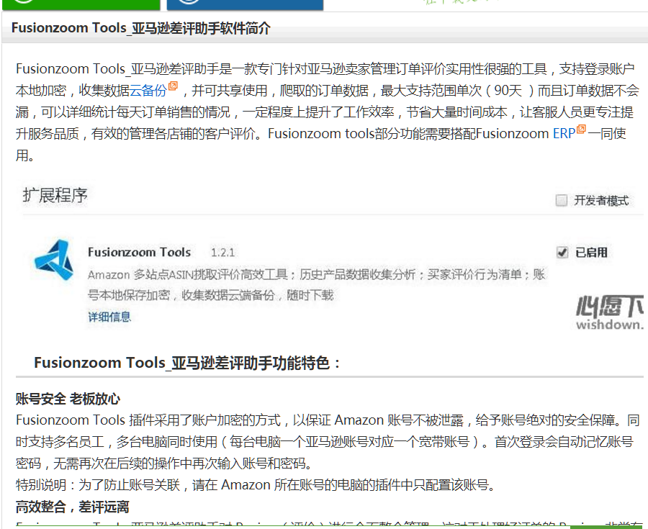Click the Fusionzoom Tools blue logo icon
This screenshot has width=648, height=529.
click(x=54, y=260)
